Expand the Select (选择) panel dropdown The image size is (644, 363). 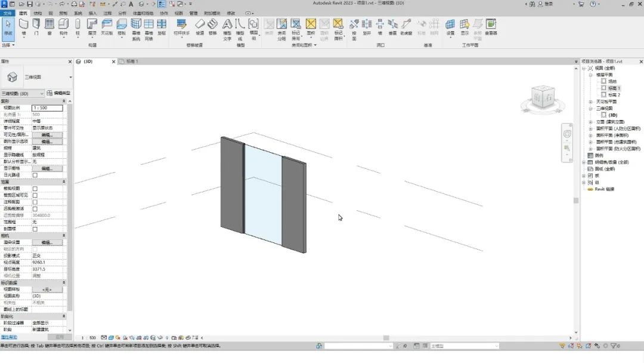pyautogui.click(x=8, y=45)
